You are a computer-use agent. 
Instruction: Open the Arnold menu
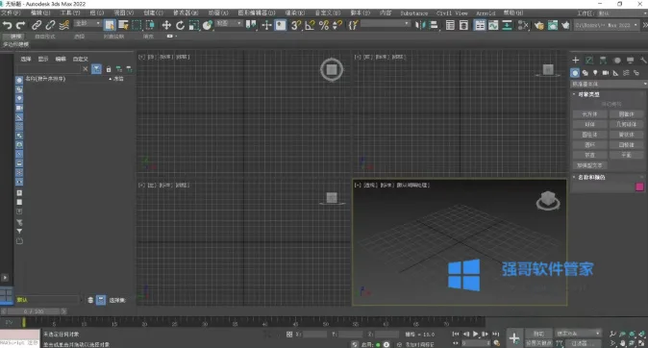[486, 13]
